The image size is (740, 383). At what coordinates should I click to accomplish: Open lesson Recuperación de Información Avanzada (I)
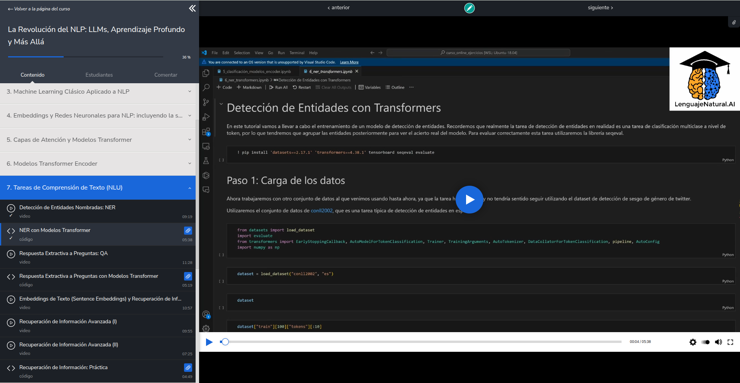98,326
